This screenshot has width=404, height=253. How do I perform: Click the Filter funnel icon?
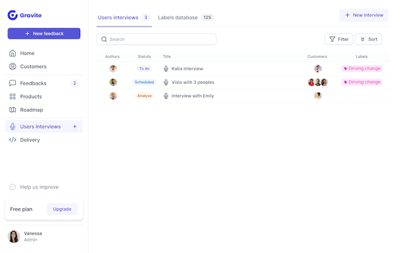tap(333, 39)
